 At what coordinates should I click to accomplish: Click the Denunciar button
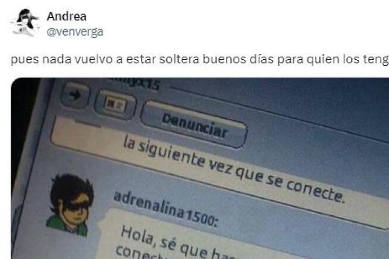[x=194, y=125]
